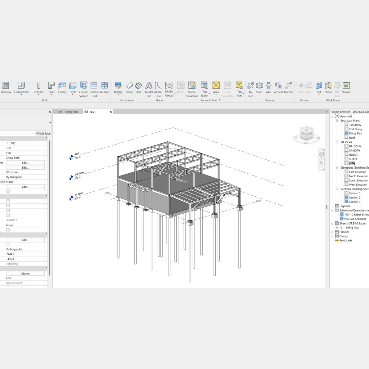Click the Ramp tool icon
369x369 pixels.
pos(129,88)
